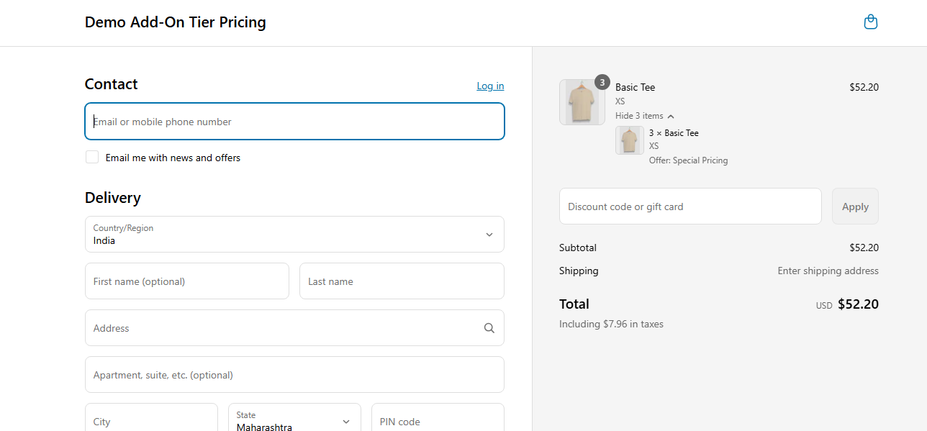
Task: Click the search magnifier in Address field
Action: [489, 328]
